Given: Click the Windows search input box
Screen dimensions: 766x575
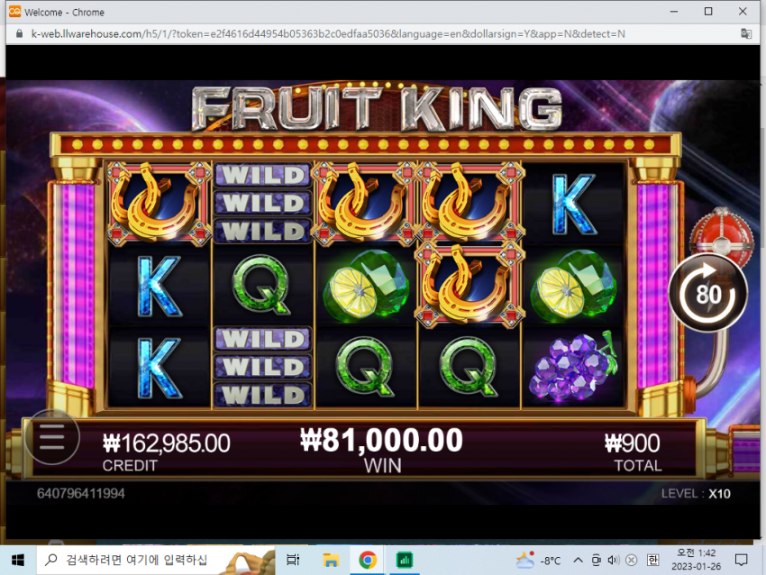Looking at the screenshot, I should (156, 560).
